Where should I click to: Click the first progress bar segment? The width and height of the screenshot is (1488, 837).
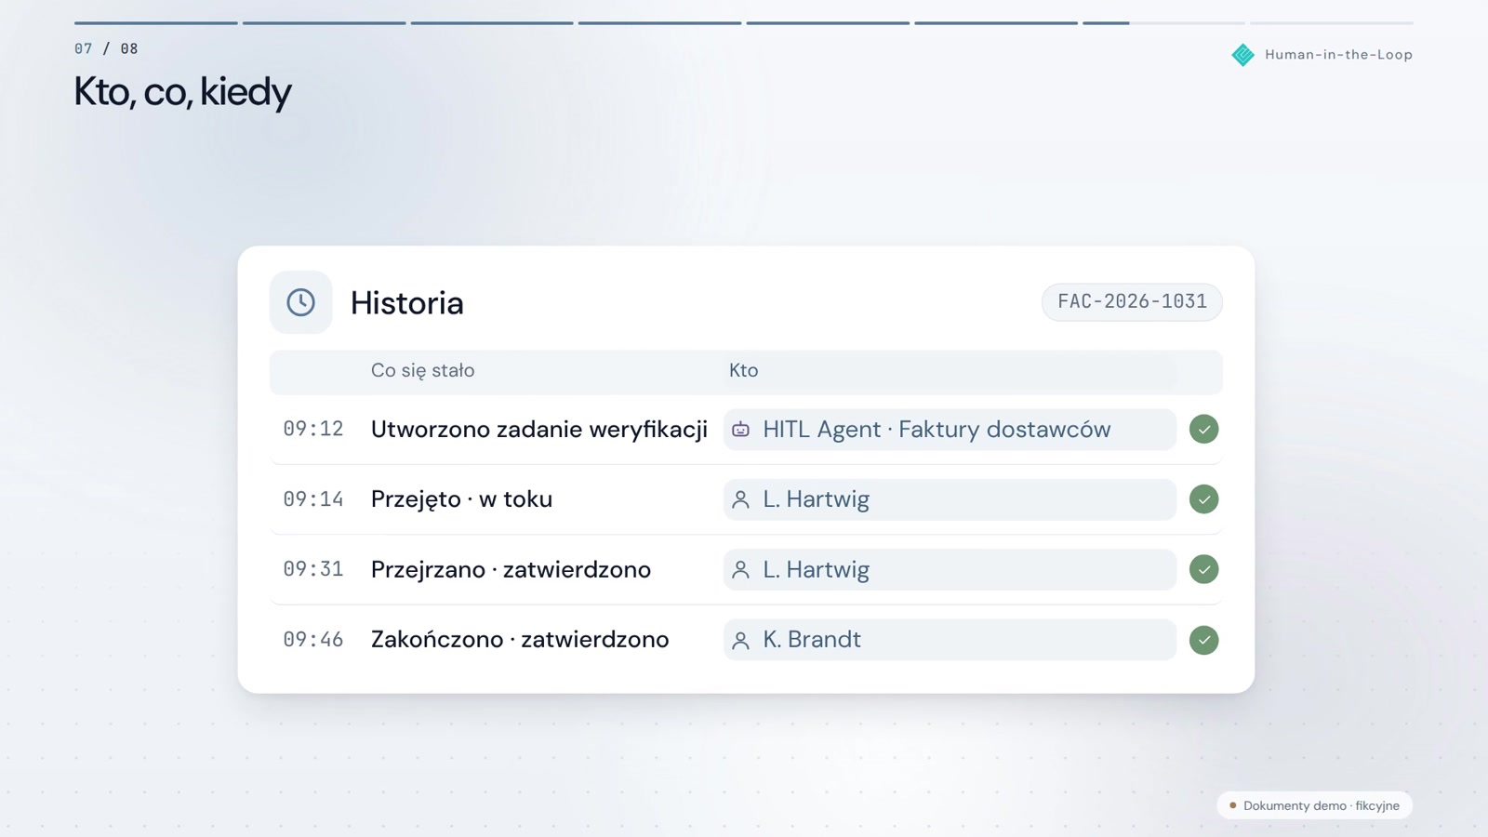click(x=156, y=22)
